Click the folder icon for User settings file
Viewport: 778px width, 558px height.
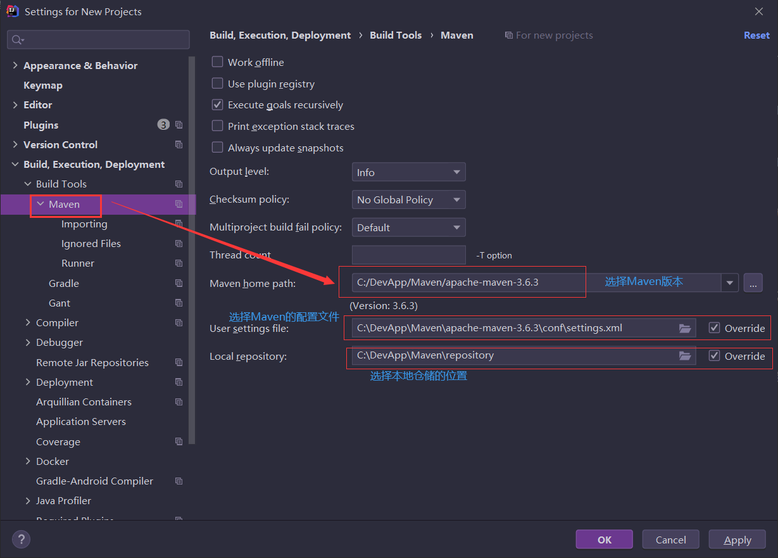click(x=684, y=328)
